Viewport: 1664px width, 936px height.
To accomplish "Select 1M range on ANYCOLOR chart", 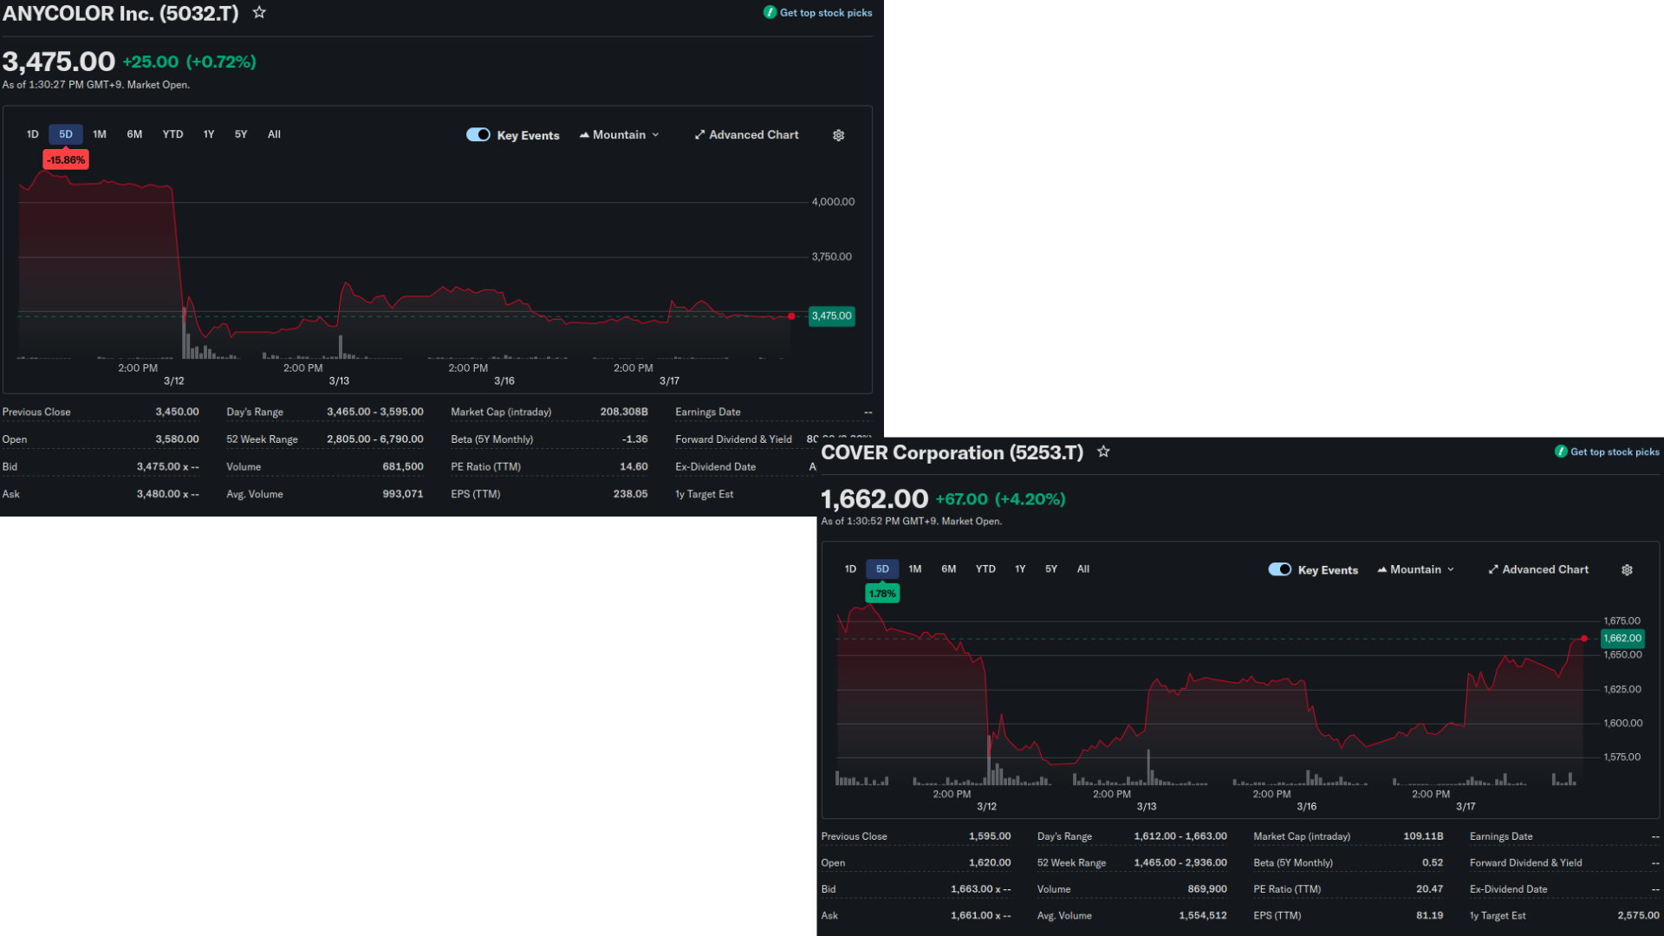I will tap(100, 134).
